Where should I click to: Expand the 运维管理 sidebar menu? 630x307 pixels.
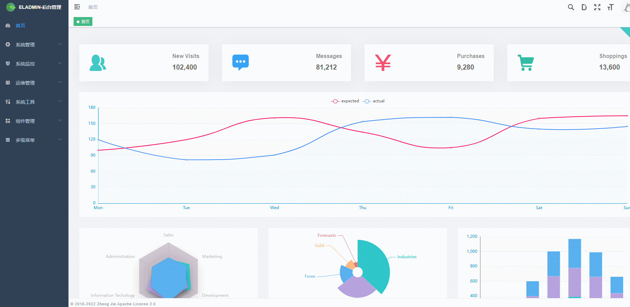click(34, 83)
